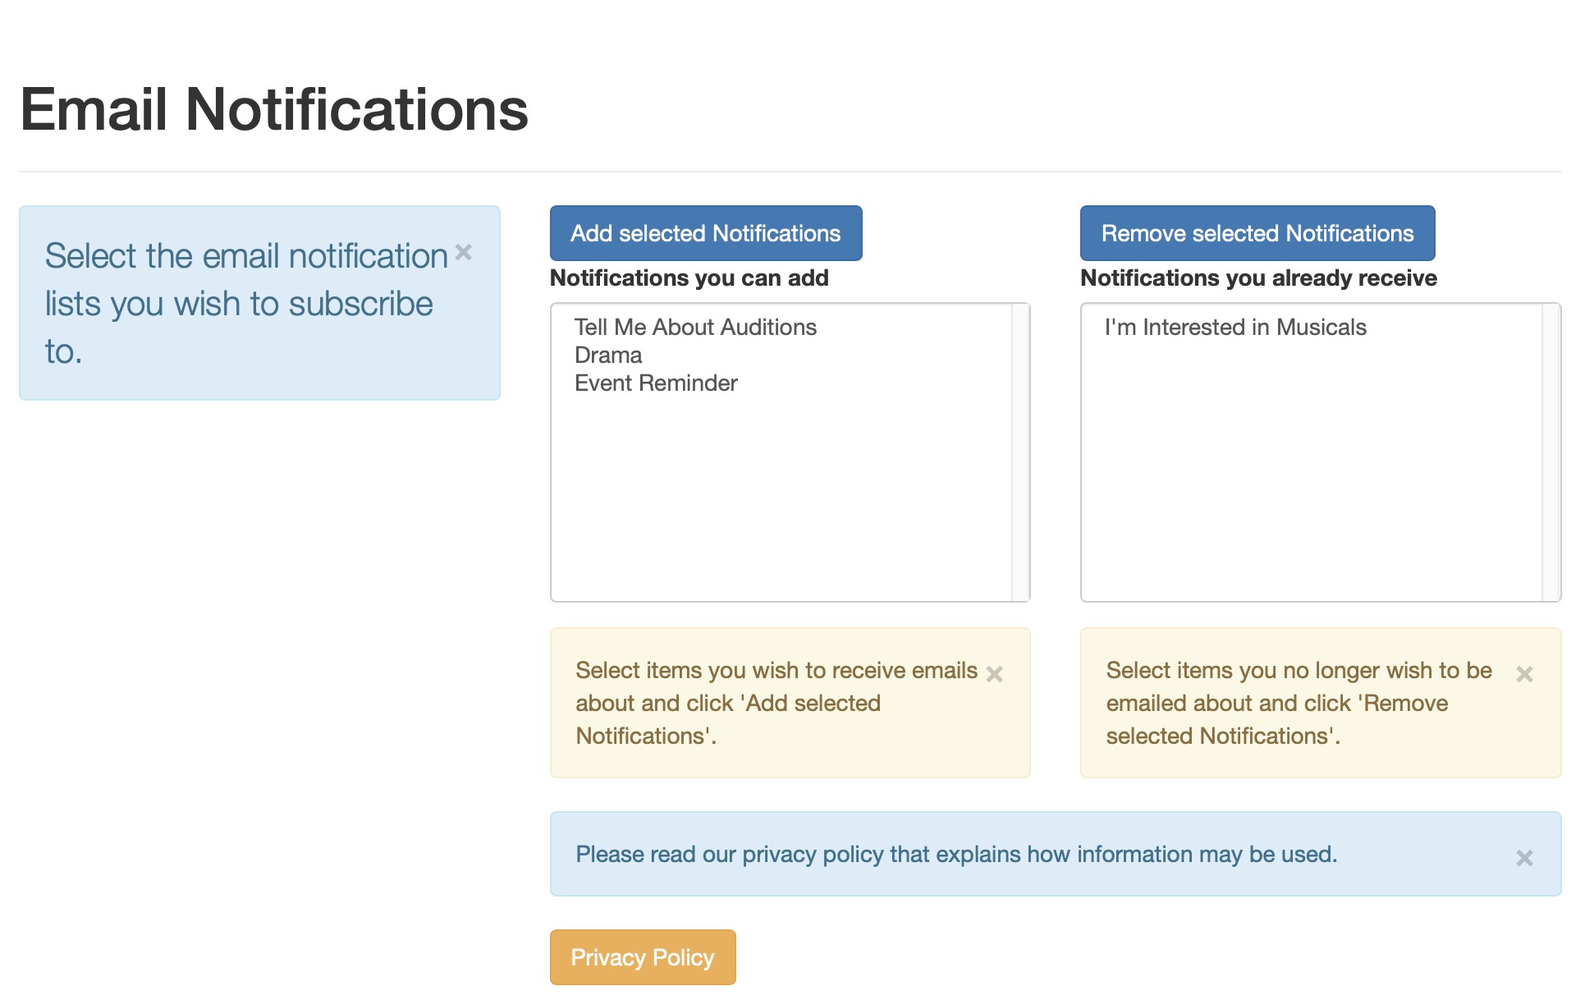Dismiss the privacy policy information banner

click(x=1524, y=858)
